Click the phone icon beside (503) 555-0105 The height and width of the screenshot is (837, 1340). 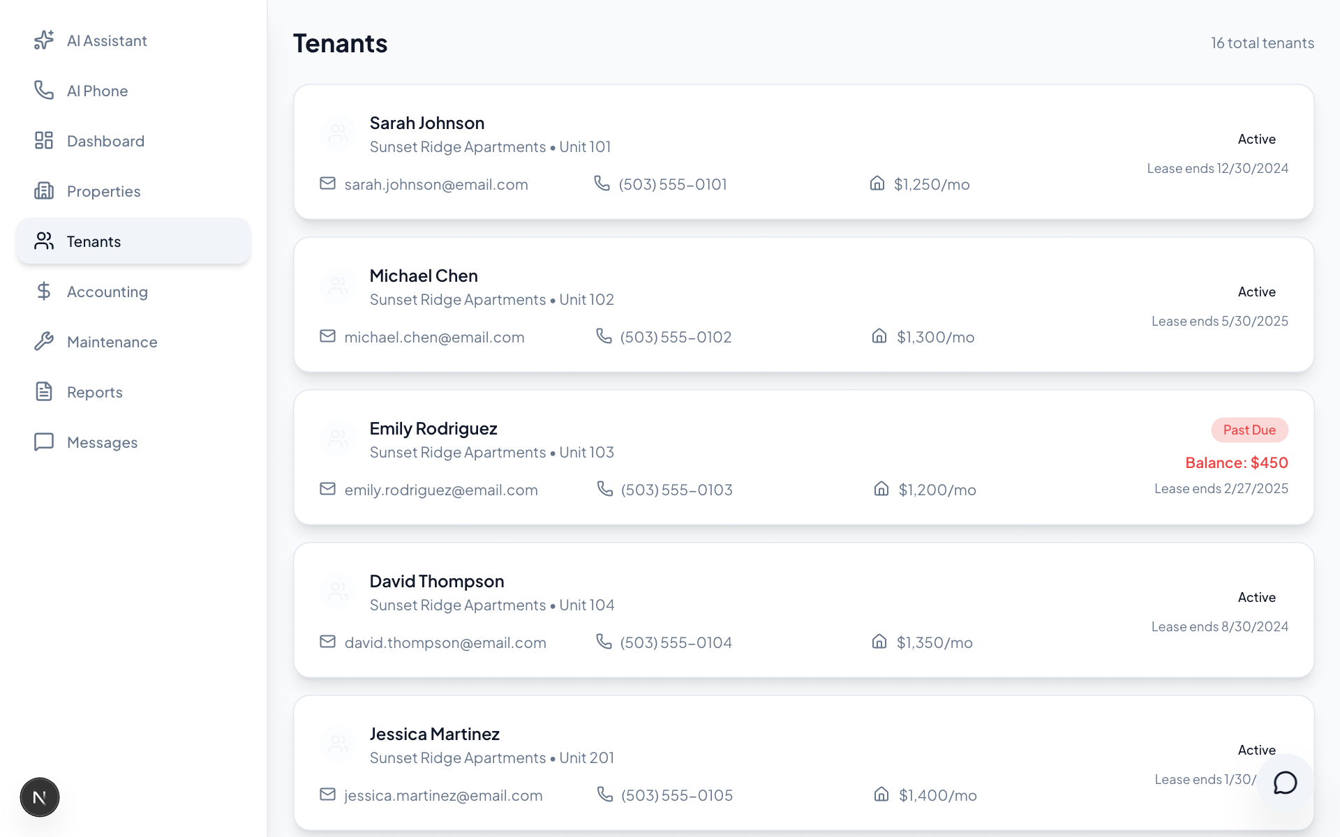[604, 794]
